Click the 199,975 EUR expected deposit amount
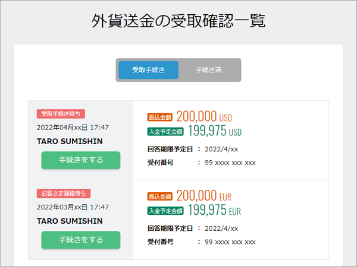The width and height of the screenshot is (357, 267). tap(214, 210)
